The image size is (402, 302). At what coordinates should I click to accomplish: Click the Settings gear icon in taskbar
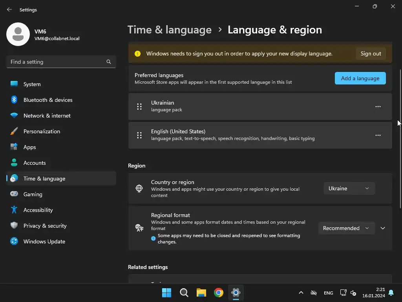[236, 293]
